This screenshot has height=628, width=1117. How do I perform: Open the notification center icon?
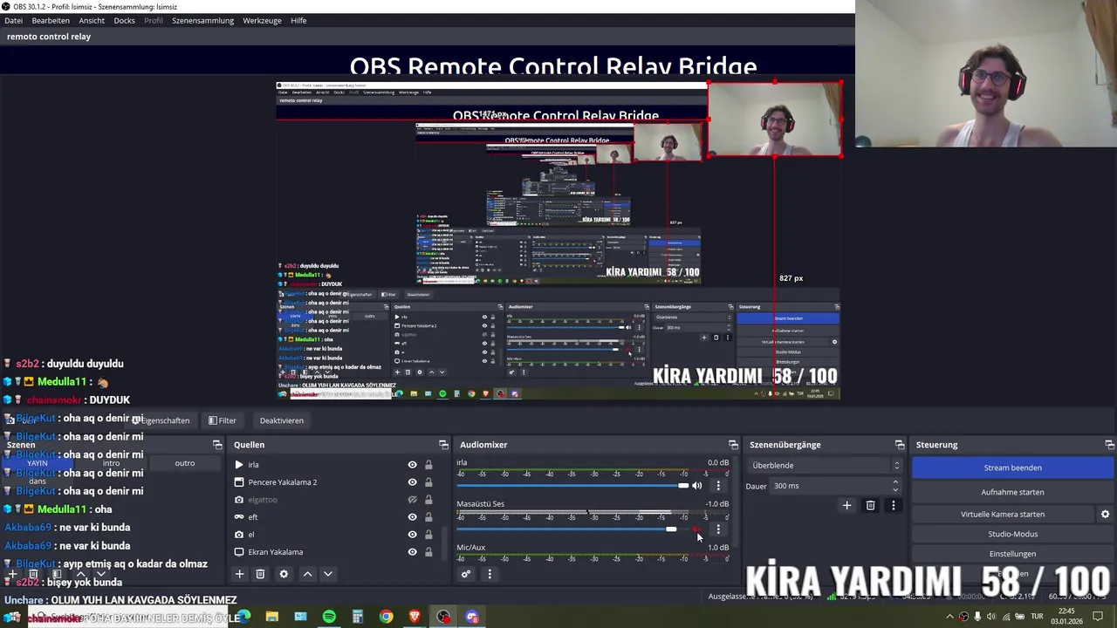(1099, 617)
